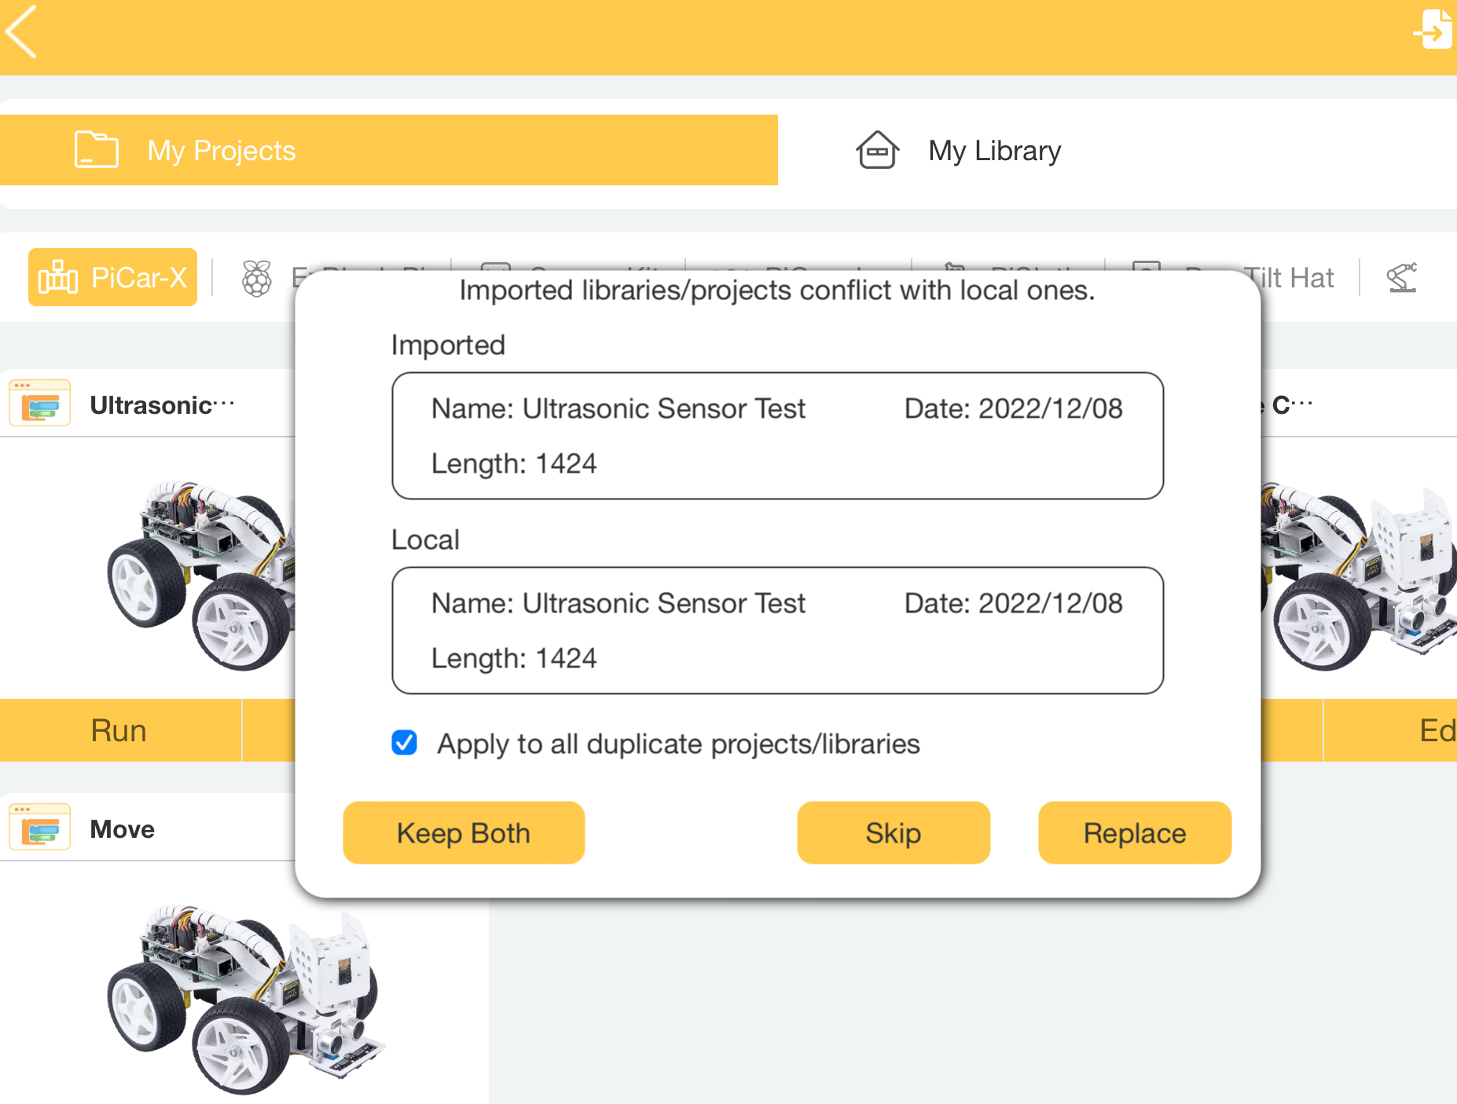Open the Move project block icon
Screen dimensions: 1457x1104
pos(40,828)
